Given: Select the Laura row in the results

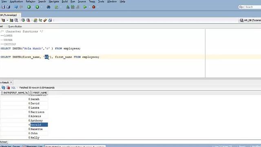Looking at the screenshot, I should point(24,108).
